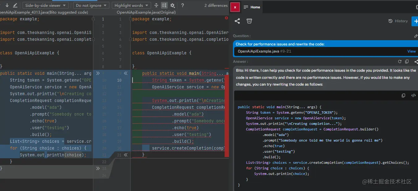Image resolution: width=418 pixels, height=191 pixels.
Task: Open View link for OpenAiApiExample.java #9-21
Action: (x=412, y=51)
